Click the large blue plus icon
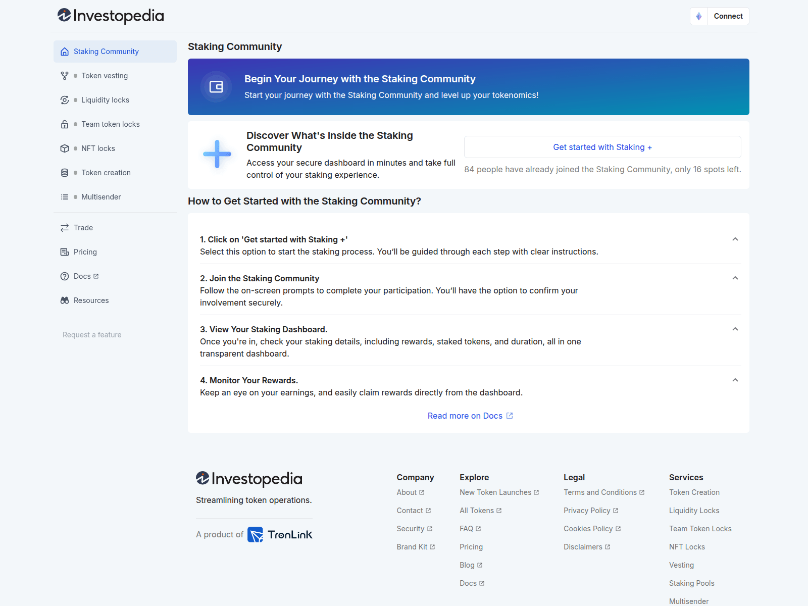Viewport: 808px width, 606px height. 217,154
